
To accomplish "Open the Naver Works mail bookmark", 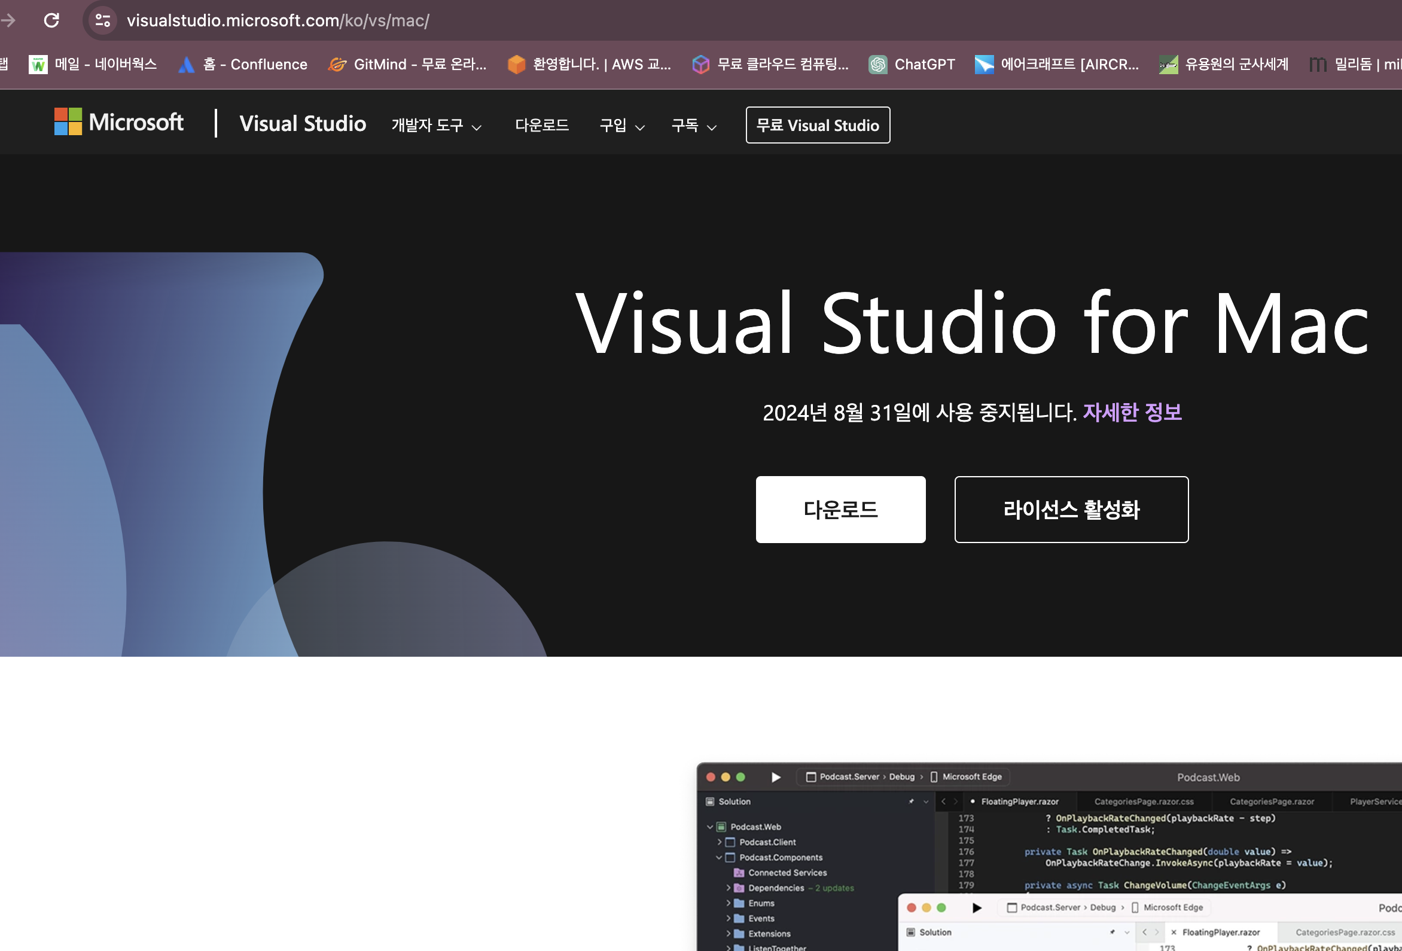I will coord(93,65).
